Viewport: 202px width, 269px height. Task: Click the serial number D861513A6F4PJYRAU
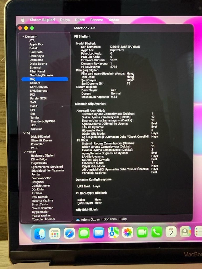tap(125, 47)
